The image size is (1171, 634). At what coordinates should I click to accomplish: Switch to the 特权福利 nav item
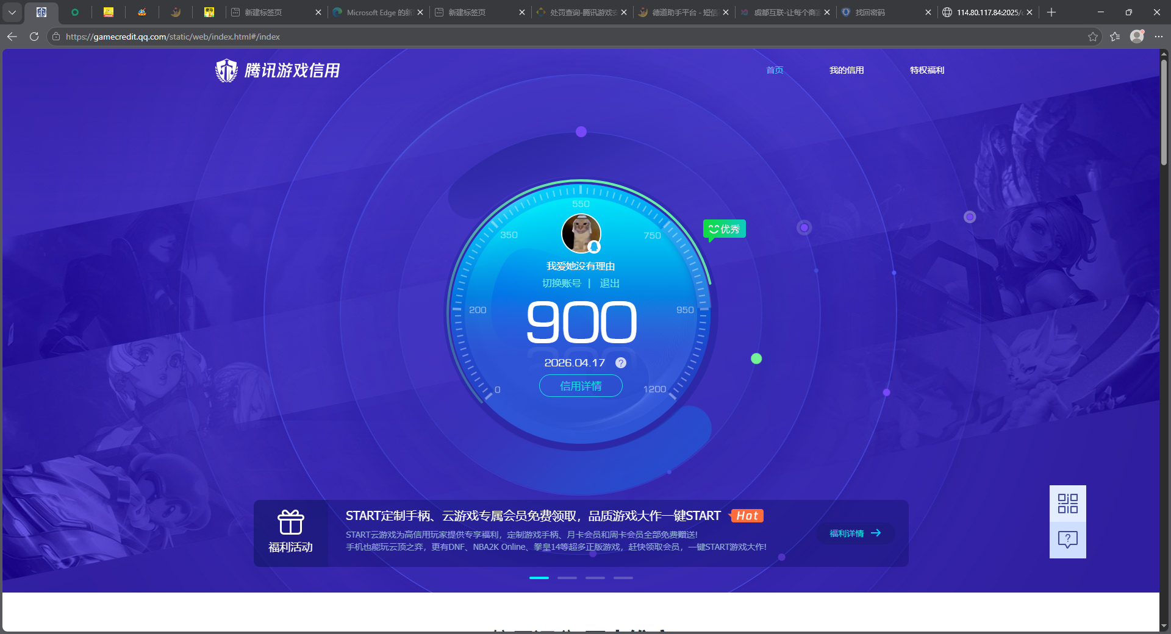click(x=926, y=70)
